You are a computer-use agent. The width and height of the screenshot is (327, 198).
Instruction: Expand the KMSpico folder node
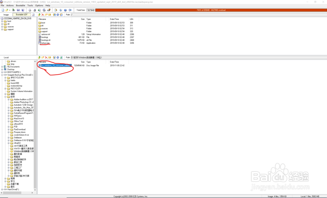(x=9, y=116)
